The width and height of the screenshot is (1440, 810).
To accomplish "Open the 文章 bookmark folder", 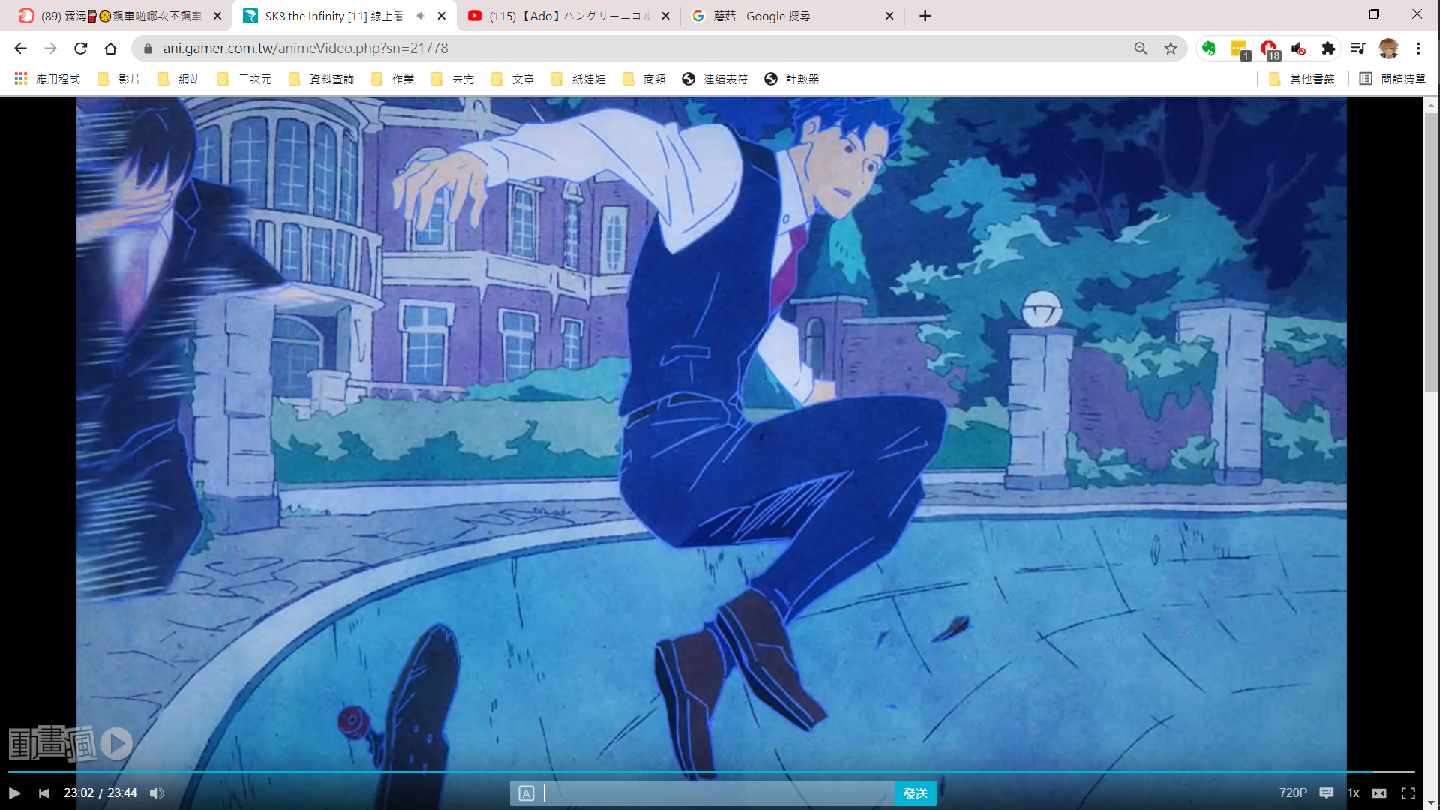I will click(x=512, y=79).
